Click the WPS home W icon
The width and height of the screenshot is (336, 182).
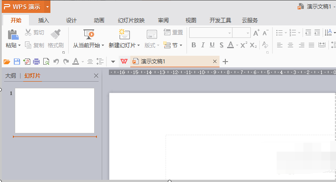[124, 62]
